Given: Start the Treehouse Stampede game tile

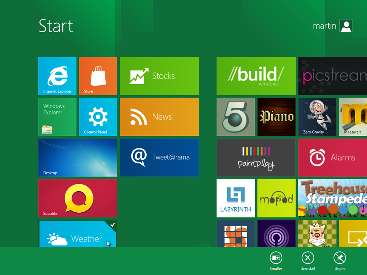Looking at the screenshot, I should [x=333, y=198].
